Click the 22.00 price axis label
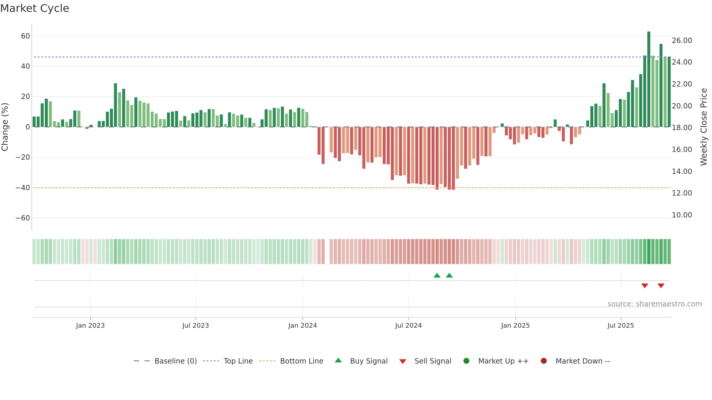Viewport: 712px width, 400px height. 682,84
